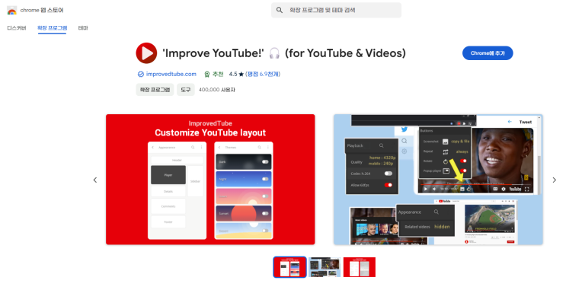This screenshot has height=290, width=566.
Task: Select the third red carousel thumbnail
Action: click(x=359, y=267)
